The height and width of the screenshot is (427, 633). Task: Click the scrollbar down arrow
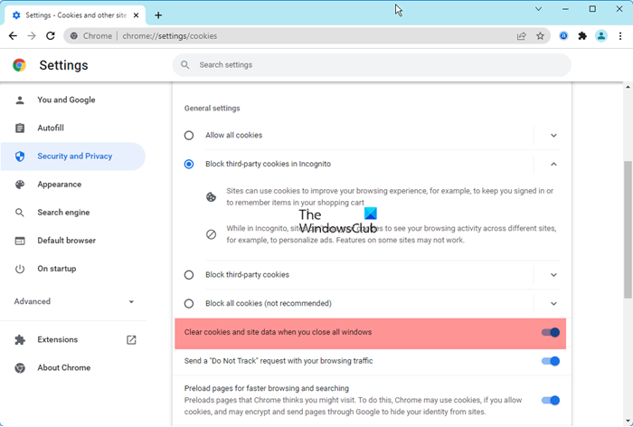(x=628, y=421)
